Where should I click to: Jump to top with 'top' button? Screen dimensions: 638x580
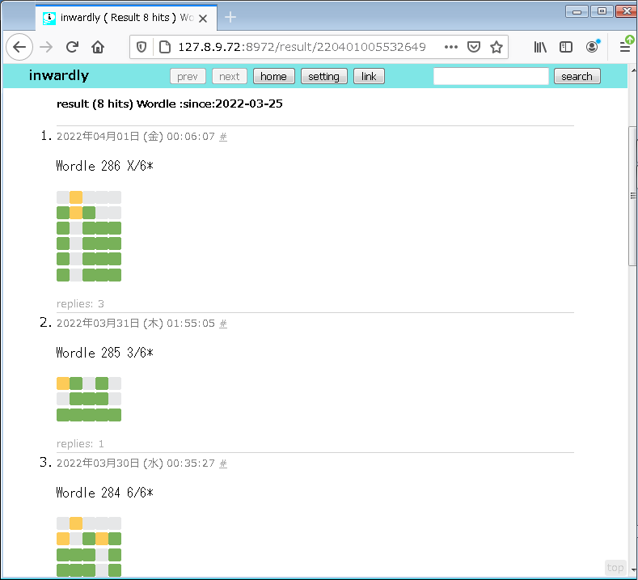pyautogui.click(x=615, y=567)
